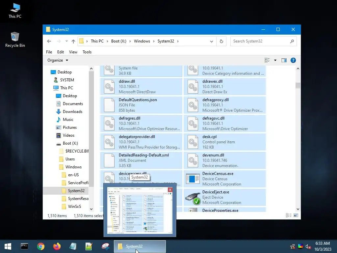This screenshot has width=337, height=253.
Task: Click the muted volume tray icon
Action: point(308,246)
